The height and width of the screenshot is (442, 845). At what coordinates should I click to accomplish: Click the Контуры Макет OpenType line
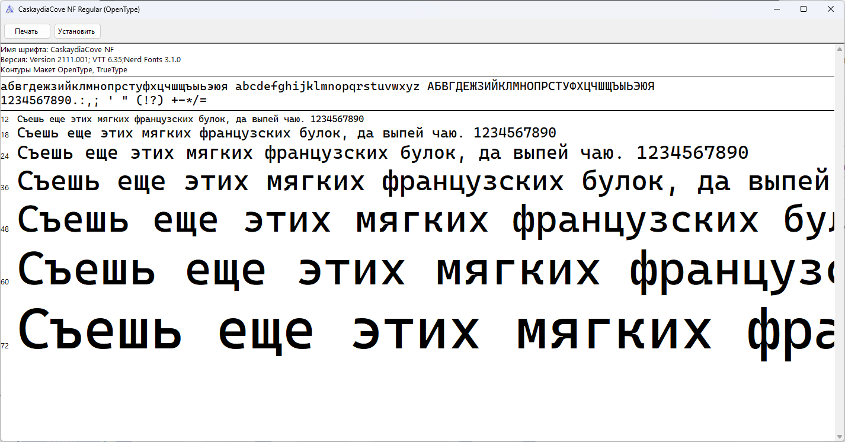(x=64, y=70)
